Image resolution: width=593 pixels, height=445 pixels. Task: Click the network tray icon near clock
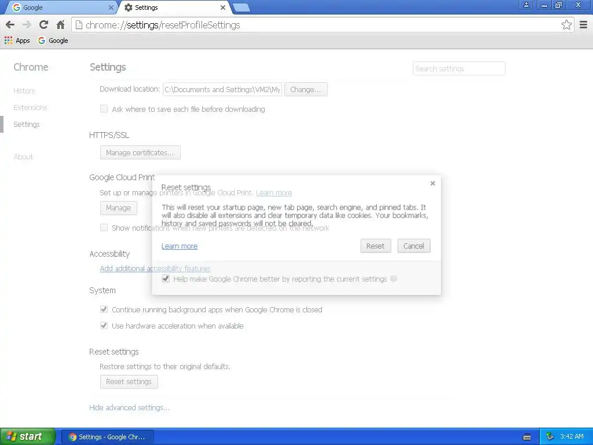(x=550, y=436)
